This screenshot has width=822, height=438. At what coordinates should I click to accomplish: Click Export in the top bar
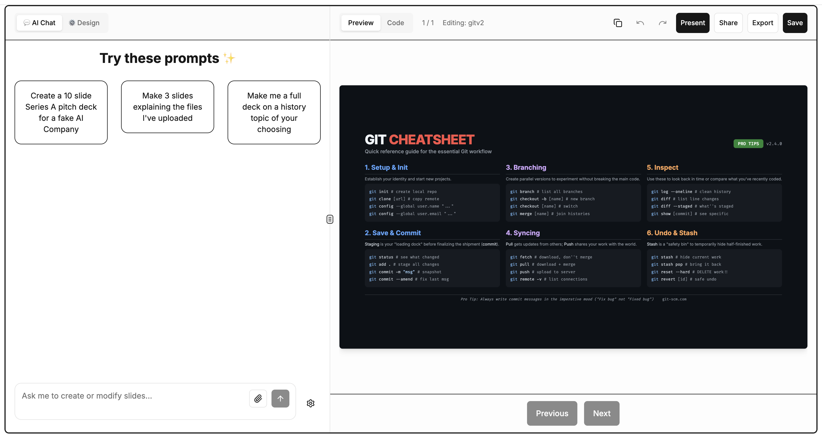[762, 23]
